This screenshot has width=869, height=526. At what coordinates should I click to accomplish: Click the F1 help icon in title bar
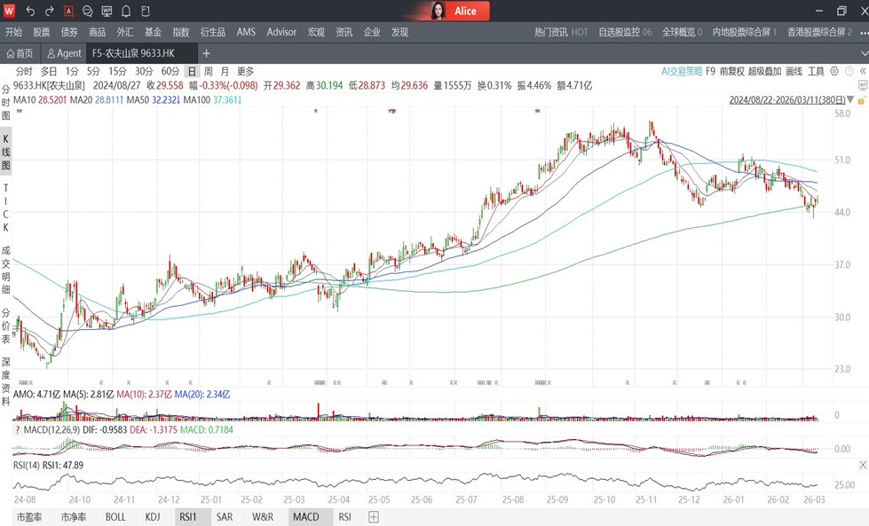point(146,12)
